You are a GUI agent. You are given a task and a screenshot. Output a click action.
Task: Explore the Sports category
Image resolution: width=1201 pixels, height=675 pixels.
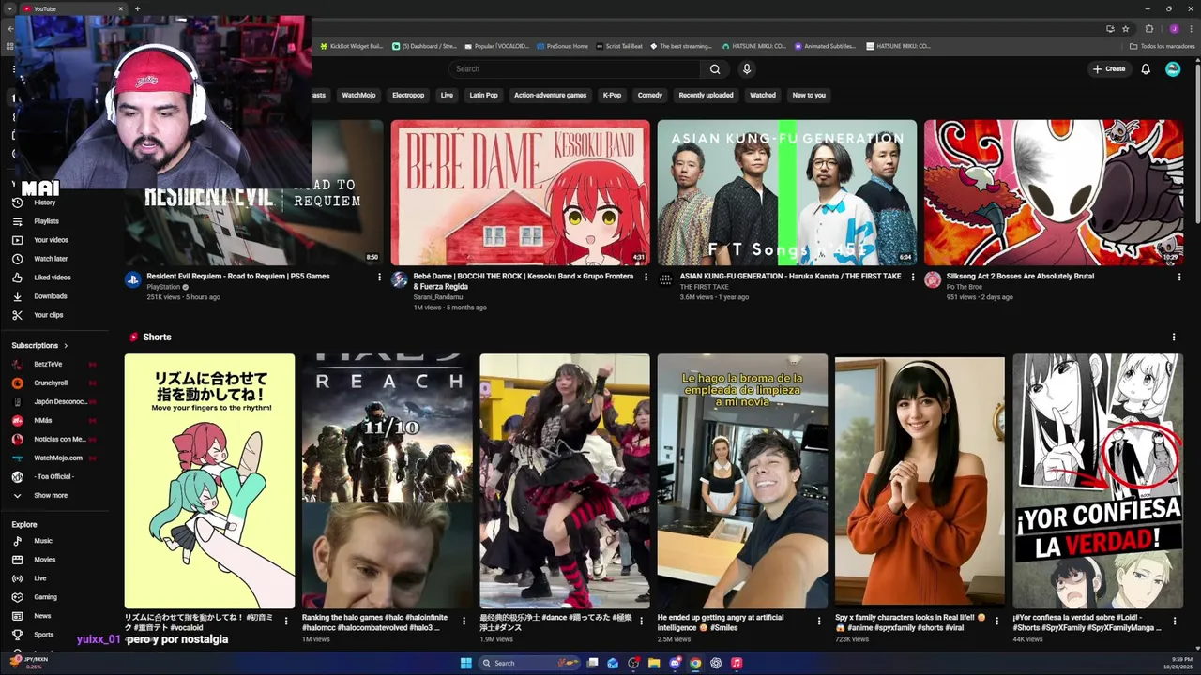[44, 635]
